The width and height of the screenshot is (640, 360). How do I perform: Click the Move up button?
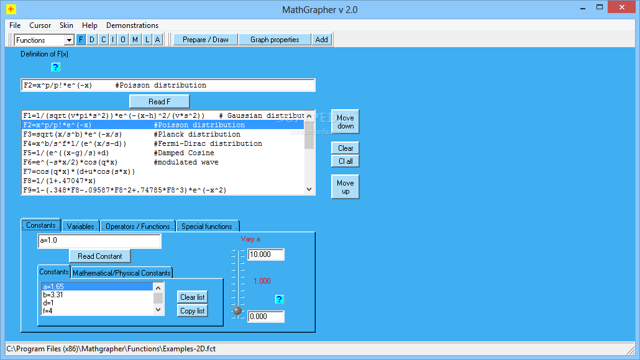coord(345,187)
